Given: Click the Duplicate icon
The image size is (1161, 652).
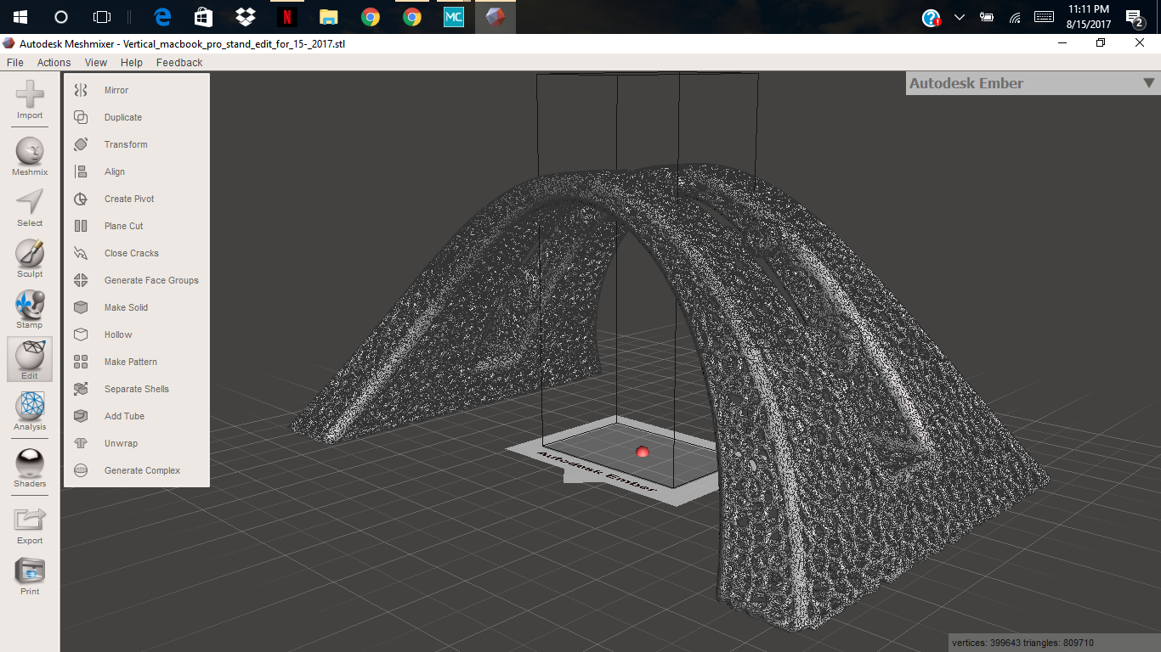Looking at the screenshot, I should pos(81,117).
